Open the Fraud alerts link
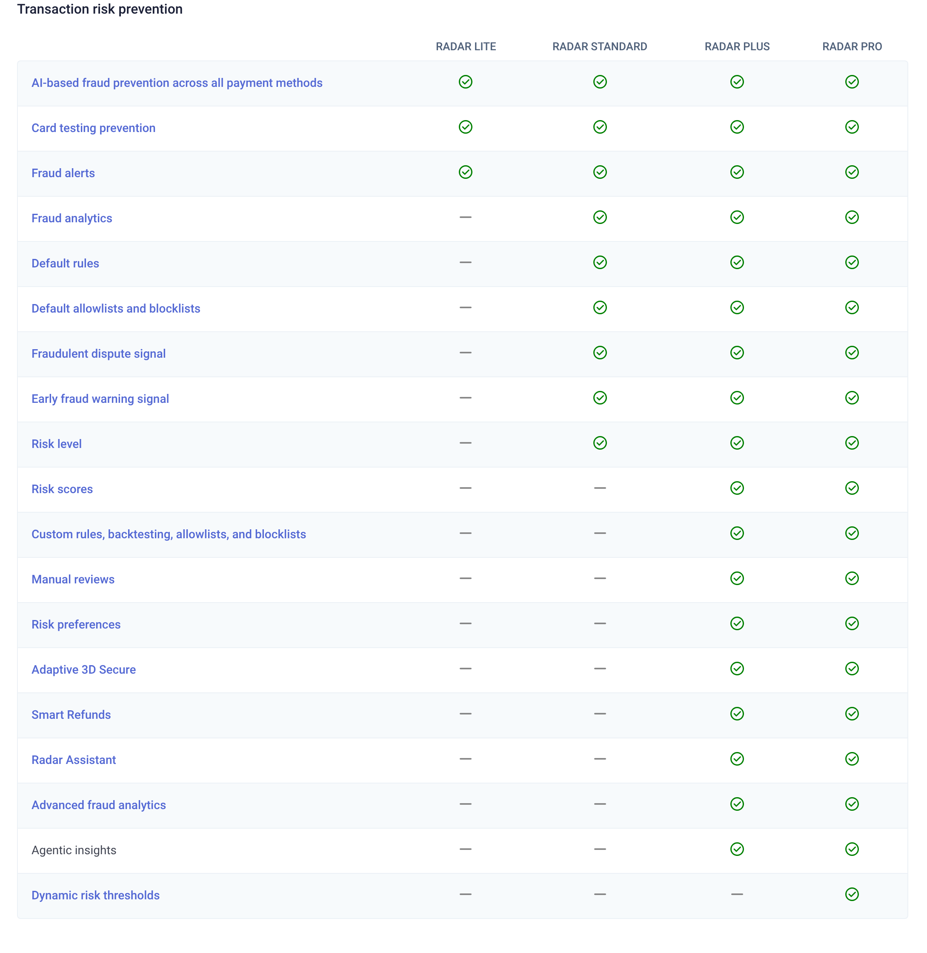927x953 pixels. pos(63,173)
